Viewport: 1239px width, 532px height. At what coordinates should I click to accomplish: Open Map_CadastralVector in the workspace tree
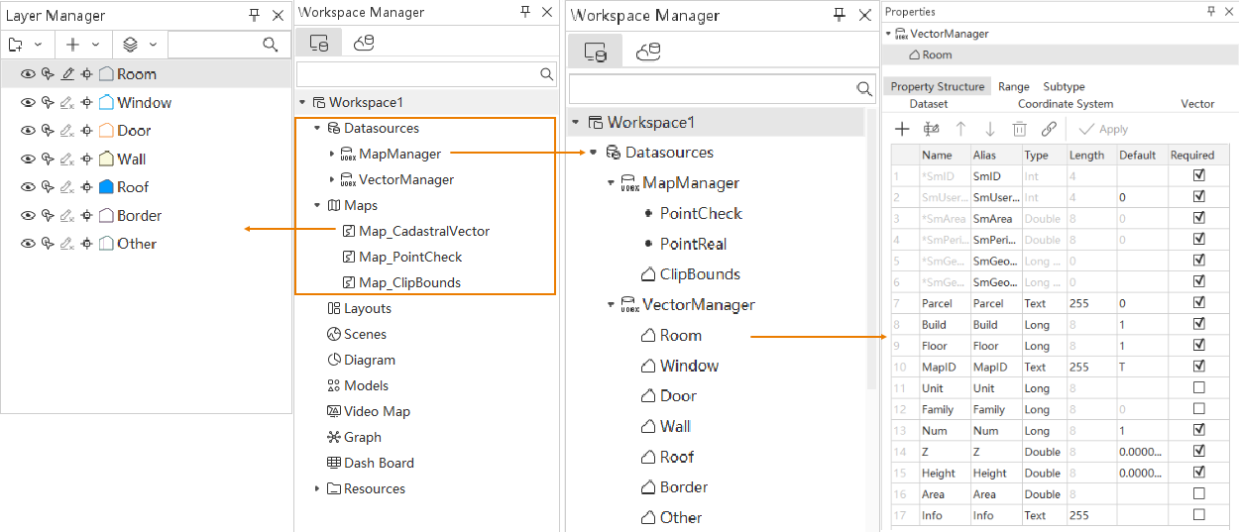pos(423,231)
